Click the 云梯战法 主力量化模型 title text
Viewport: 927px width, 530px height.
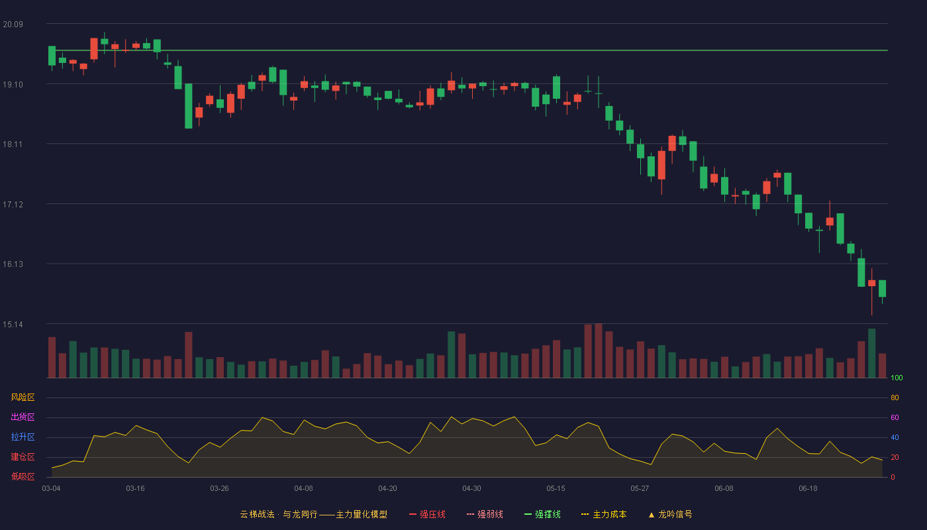313,514
